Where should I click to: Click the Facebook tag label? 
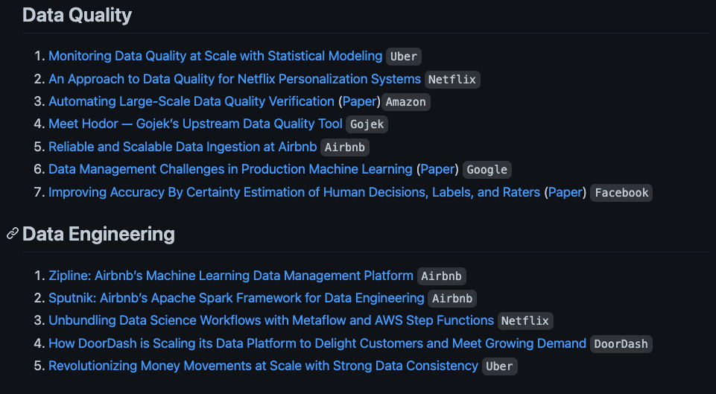621,193
